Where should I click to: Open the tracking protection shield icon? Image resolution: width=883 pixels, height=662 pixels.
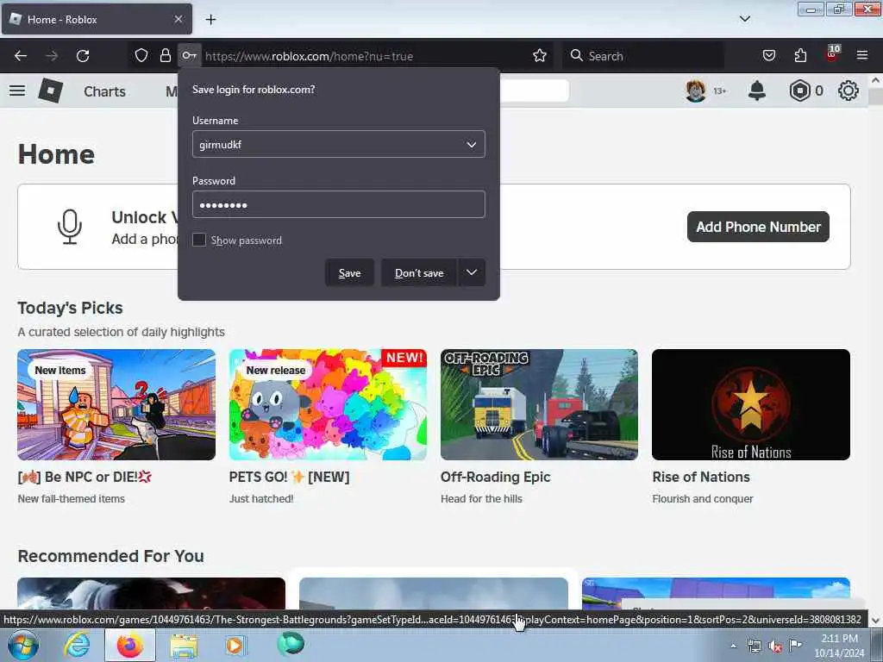[141, 55]
